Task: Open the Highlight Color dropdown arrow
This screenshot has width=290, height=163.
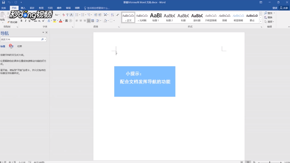Action: (x=57, y=21)
